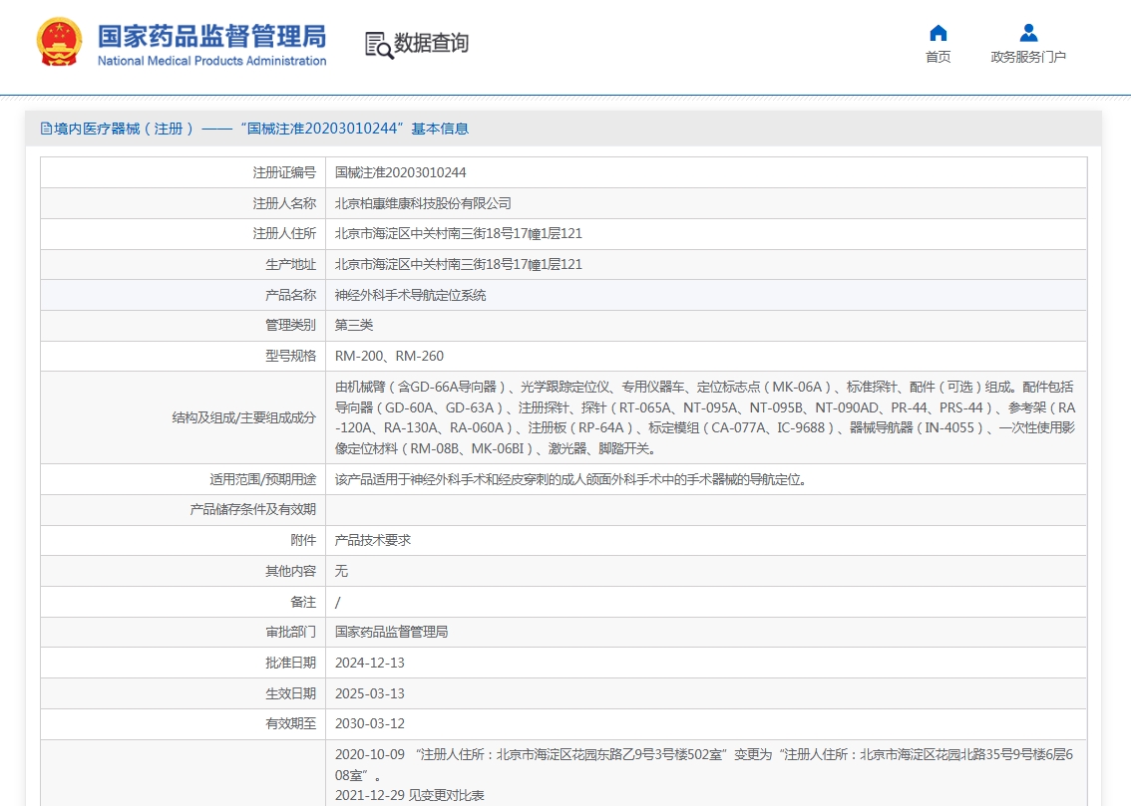Click the document icon before 境内医疗器械
The image size is (1131, 806).
pyautogui.click(x=46, y=129)
